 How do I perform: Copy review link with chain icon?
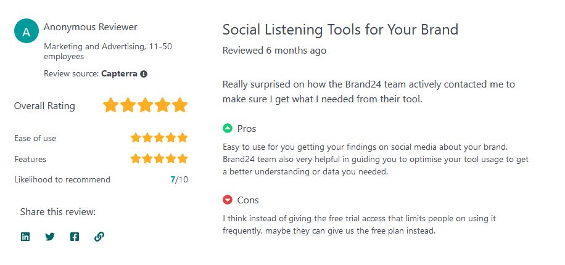click(99, 237)
